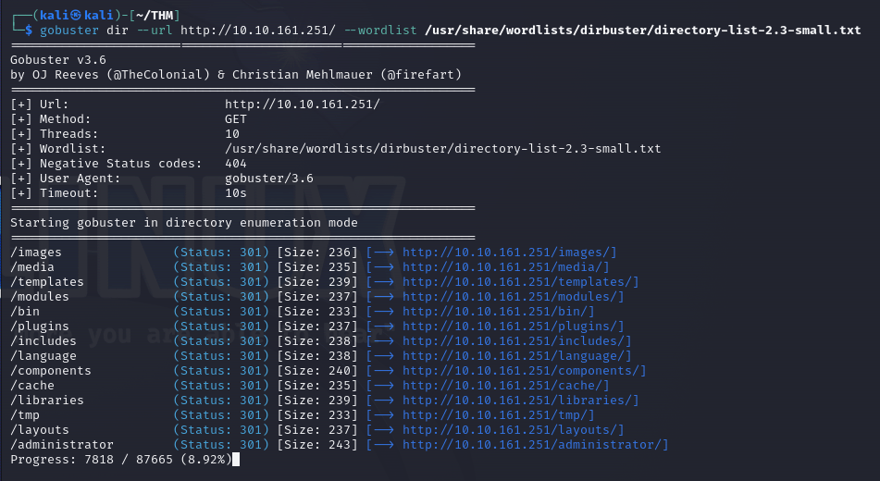Open the http://10.10.161.251/bin/ redirect link
Screen dimensions: 880x481
pos(496,312)
